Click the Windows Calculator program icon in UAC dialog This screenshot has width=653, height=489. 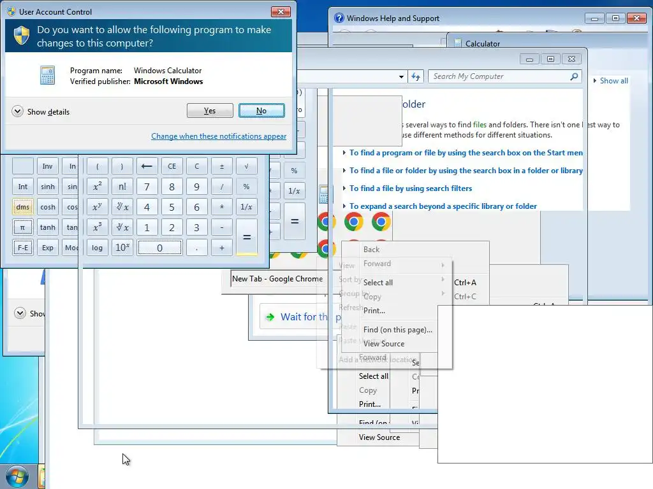47,75
